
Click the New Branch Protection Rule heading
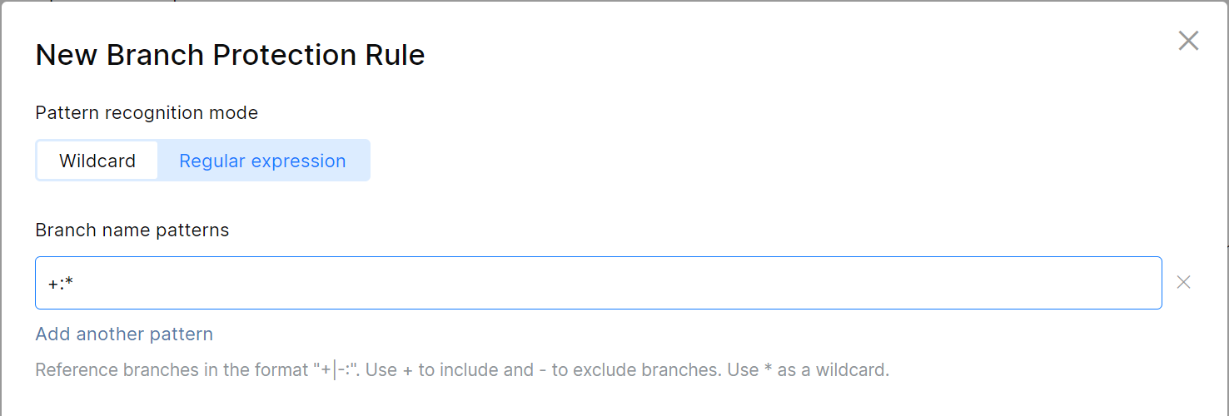click(x=230, y=55)
